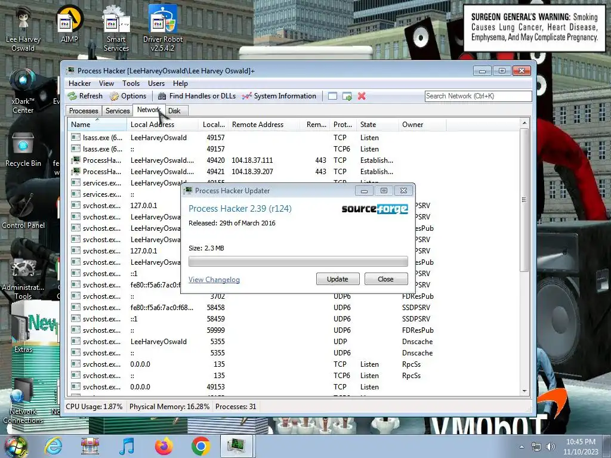
Task: Click Processes count in status bar
Action: point(235,407)
